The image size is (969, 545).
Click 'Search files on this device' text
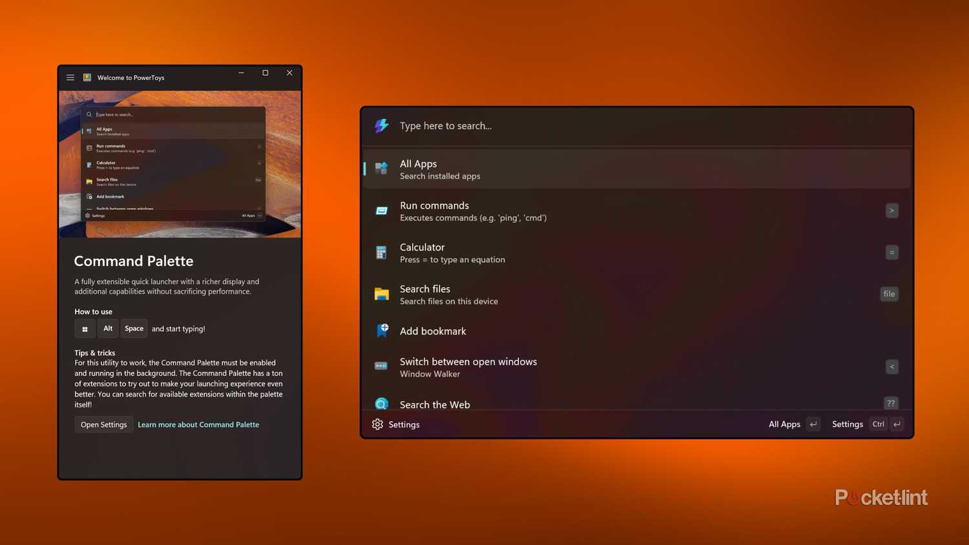(449, 302)
